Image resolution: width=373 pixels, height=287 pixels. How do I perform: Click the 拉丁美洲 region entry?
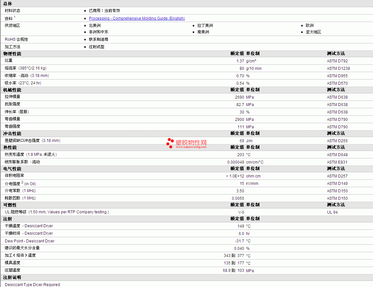[205, 26]
